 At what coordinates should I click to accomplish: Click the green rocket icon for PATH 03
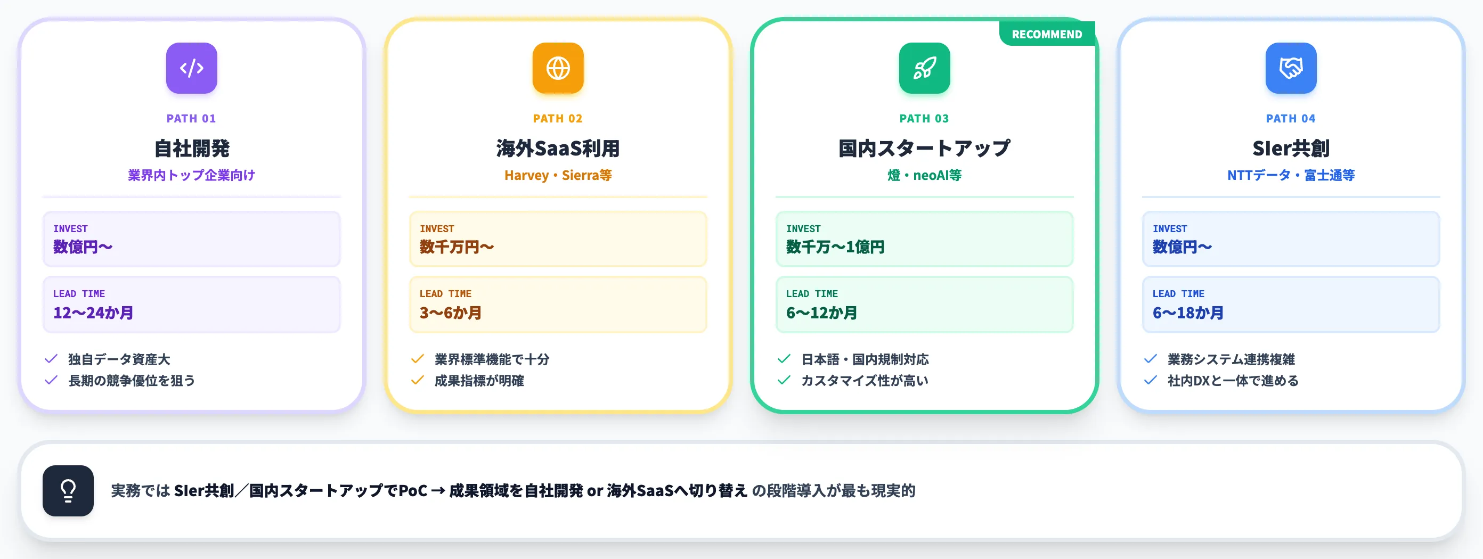click(x=924, y=68)
